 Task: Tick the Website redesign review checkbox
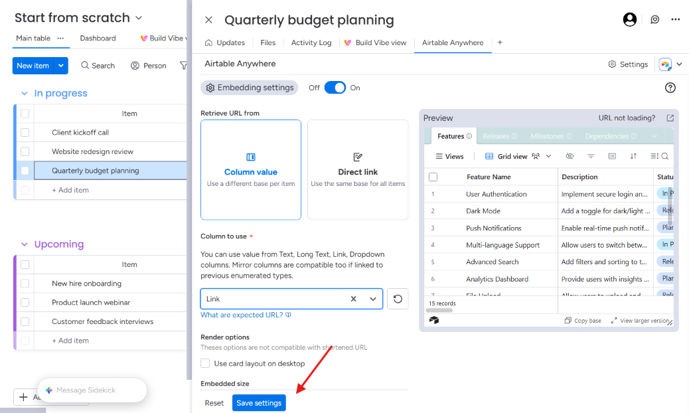tap(25, 151)
